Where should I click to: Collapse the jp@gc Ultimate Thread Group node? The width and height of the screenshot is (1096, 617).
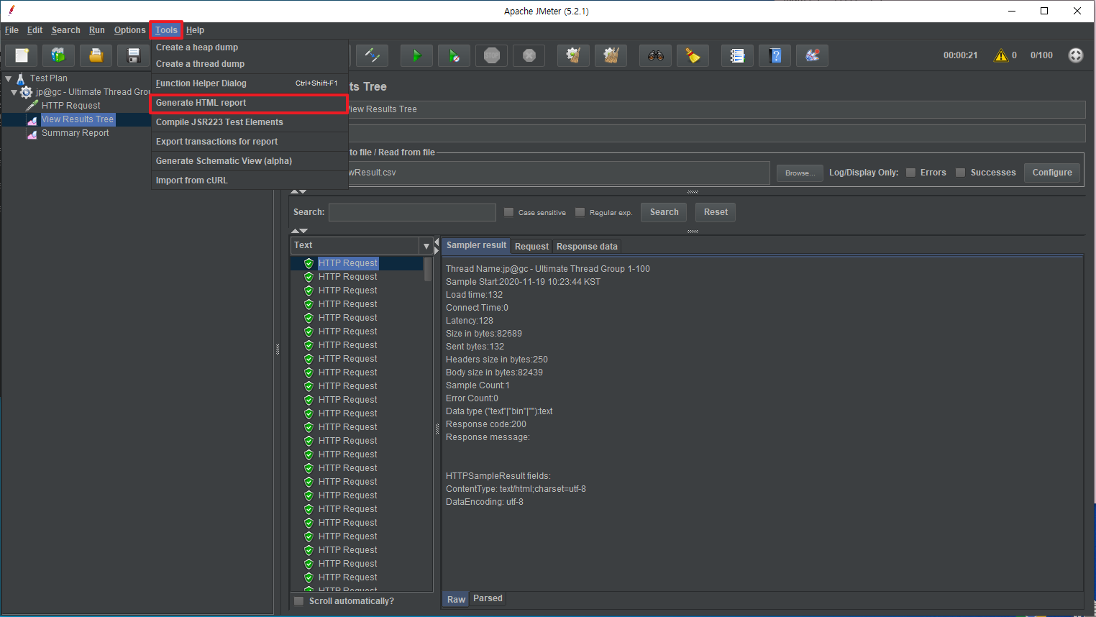coord(14,92)
